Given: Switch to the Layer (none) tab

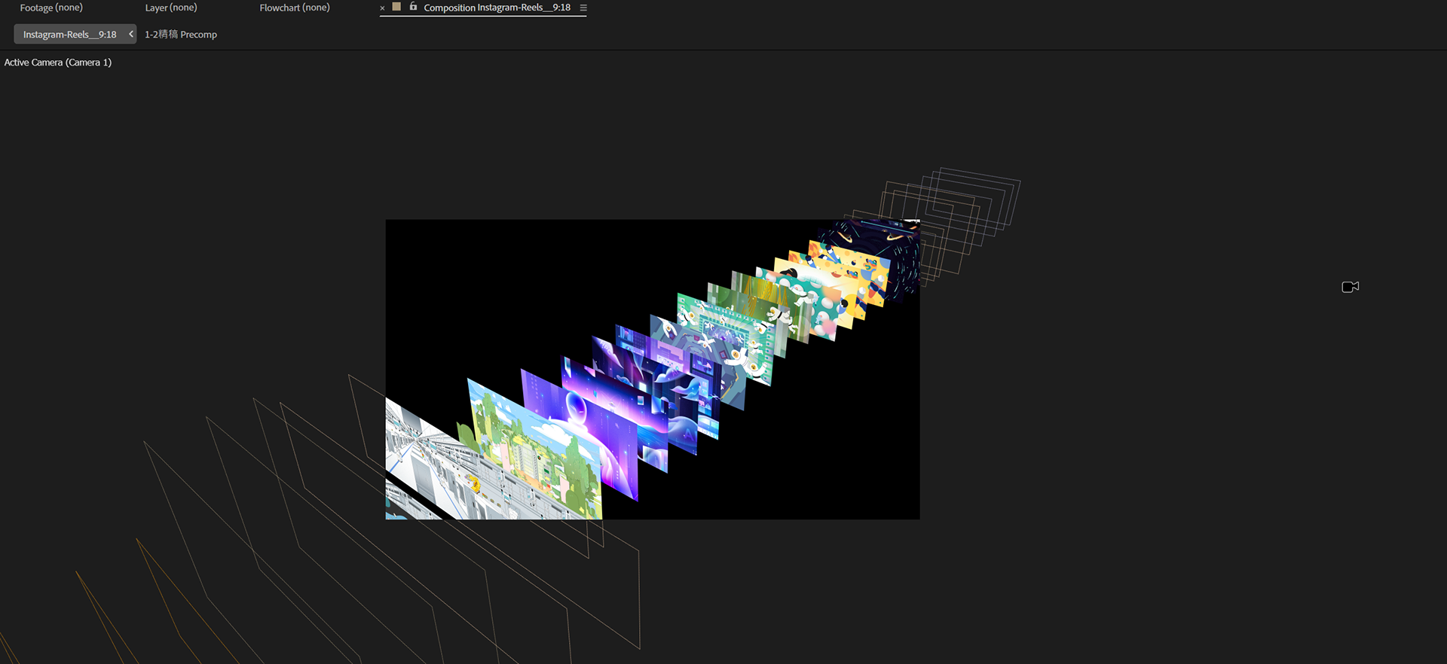Looking at the screenshot, I should (x=171, y=8).
